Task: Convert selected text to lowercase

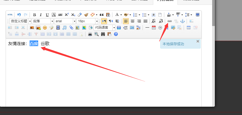Action: coord(161,21)
